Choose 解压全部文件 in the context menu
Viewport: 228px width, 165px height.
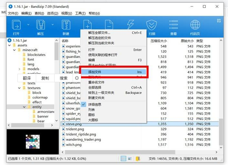[x=114, y=33]
